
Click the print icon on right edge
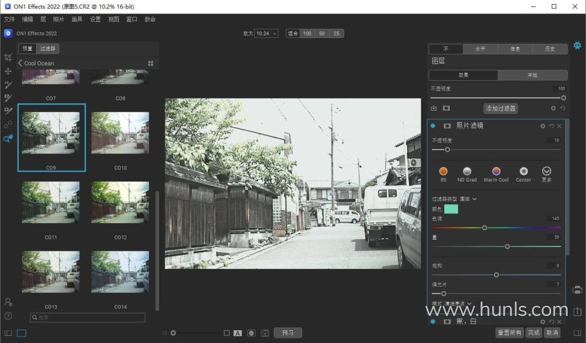577,289
